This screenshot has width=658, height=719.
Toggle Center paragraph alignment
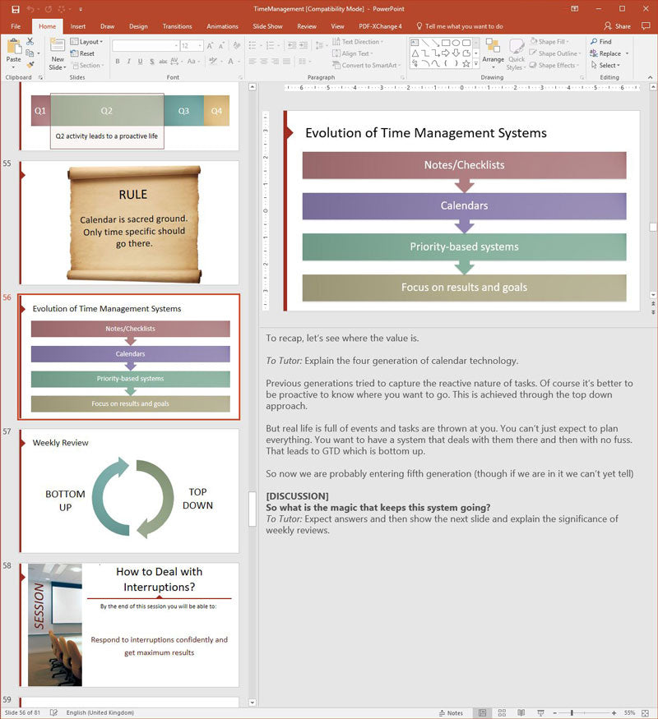264,61
